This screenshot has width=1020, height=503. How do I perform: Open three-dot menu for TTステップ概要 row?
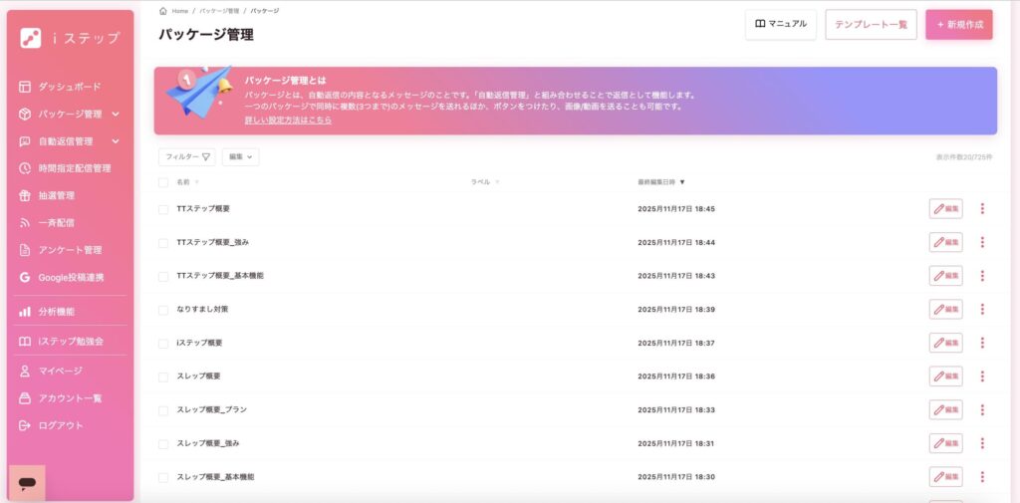tap(982, 209)
